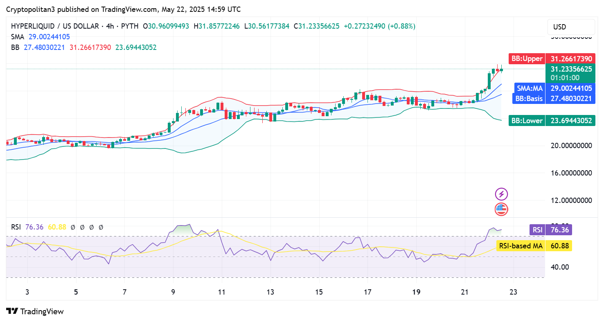Image resolution: width=604 pixels, height=322 pixels.
Task: Click the SMA indicator legend value 29.00244105
Action: (x=49, y=37)
